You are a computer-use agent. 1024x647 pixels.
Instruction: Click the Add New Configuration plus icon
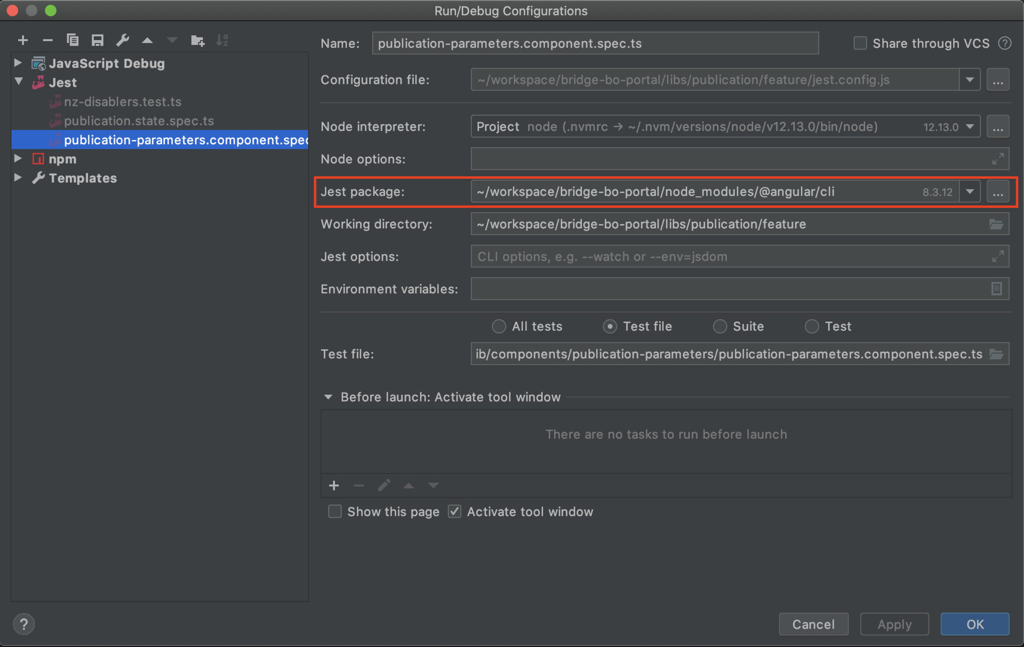pyautogui.click(x=23, y=41)
